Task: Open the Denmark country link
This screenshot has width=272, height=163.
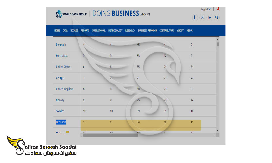Action: (x=61, y=45)
